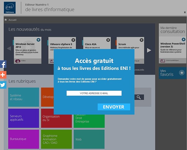This screenshot has height=150, width=187.
Task: Click the video play icon on Windows Server card
Action: click(18, 61)
